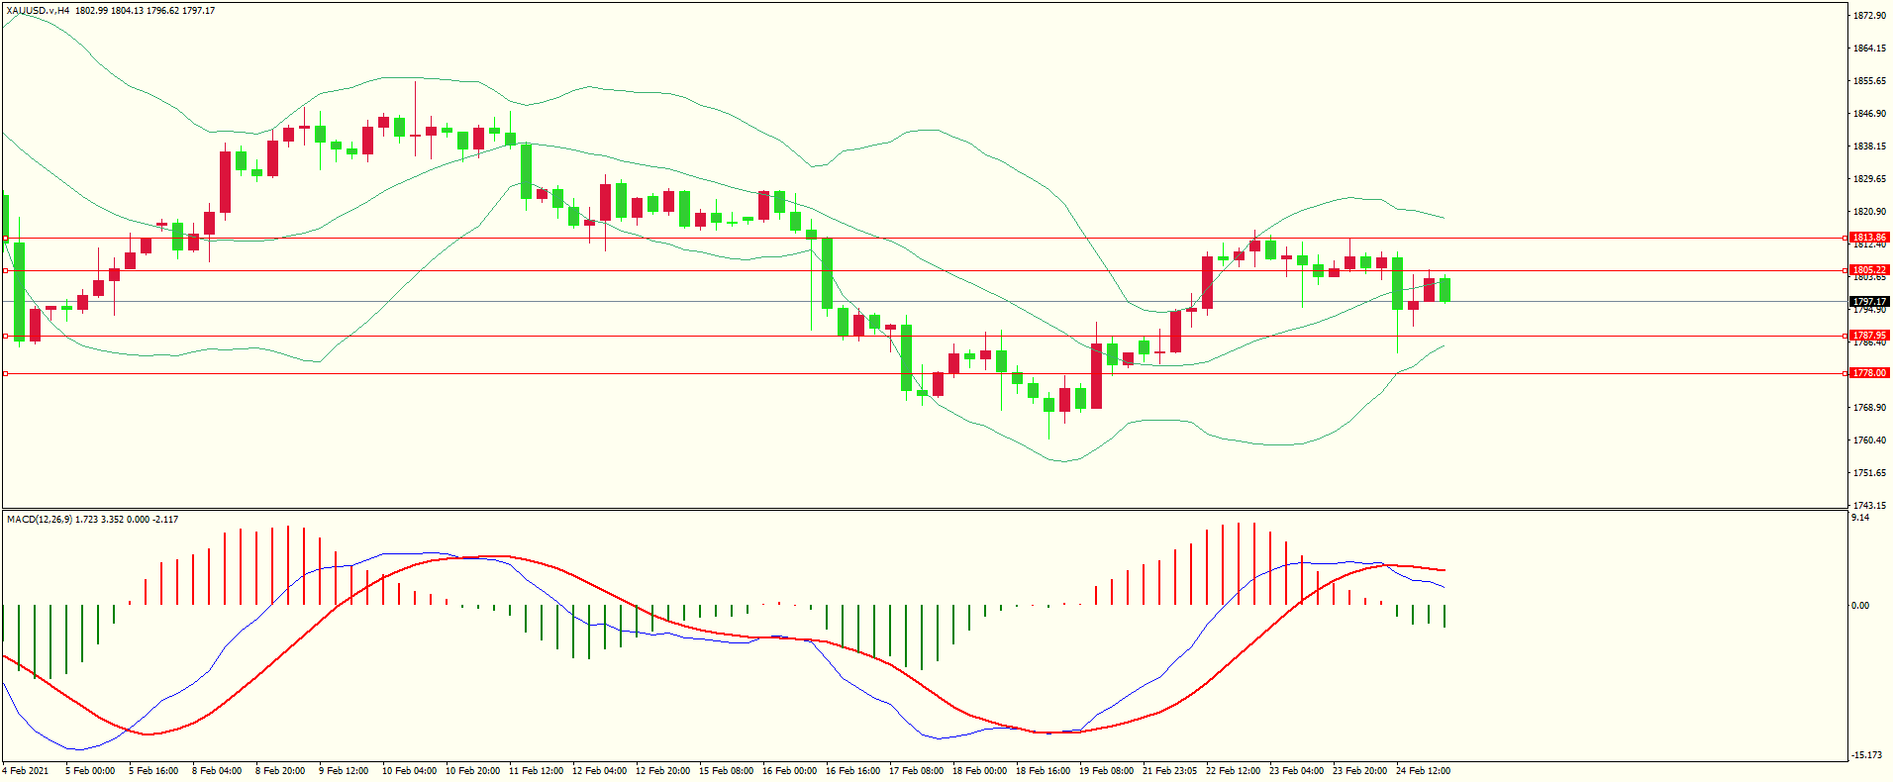Select the 1805.22 price level tag

[x=1870, y=270]
